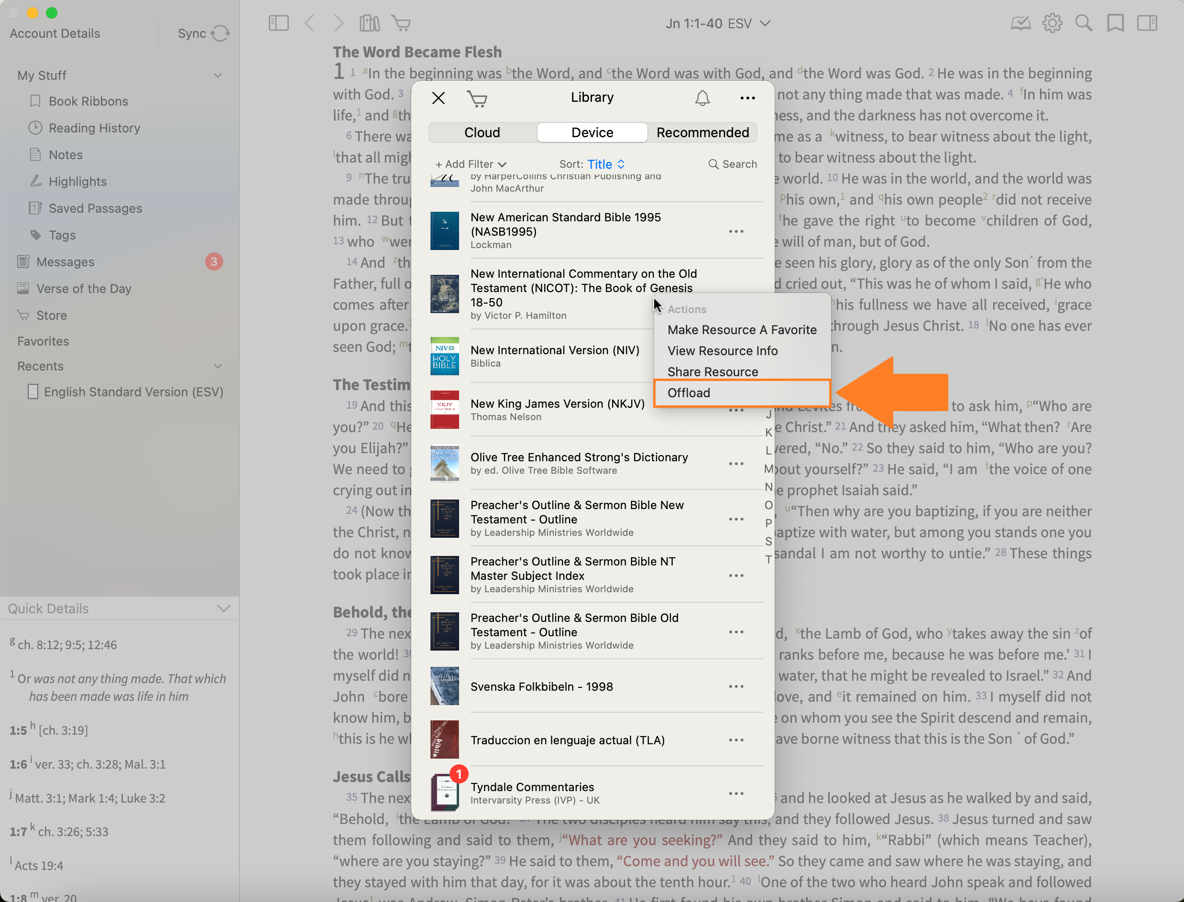Collapse the Quick Details panel chevron
Image resolution: width=1184 pixels, height=902 pixels.
click(x=223, y=609)
